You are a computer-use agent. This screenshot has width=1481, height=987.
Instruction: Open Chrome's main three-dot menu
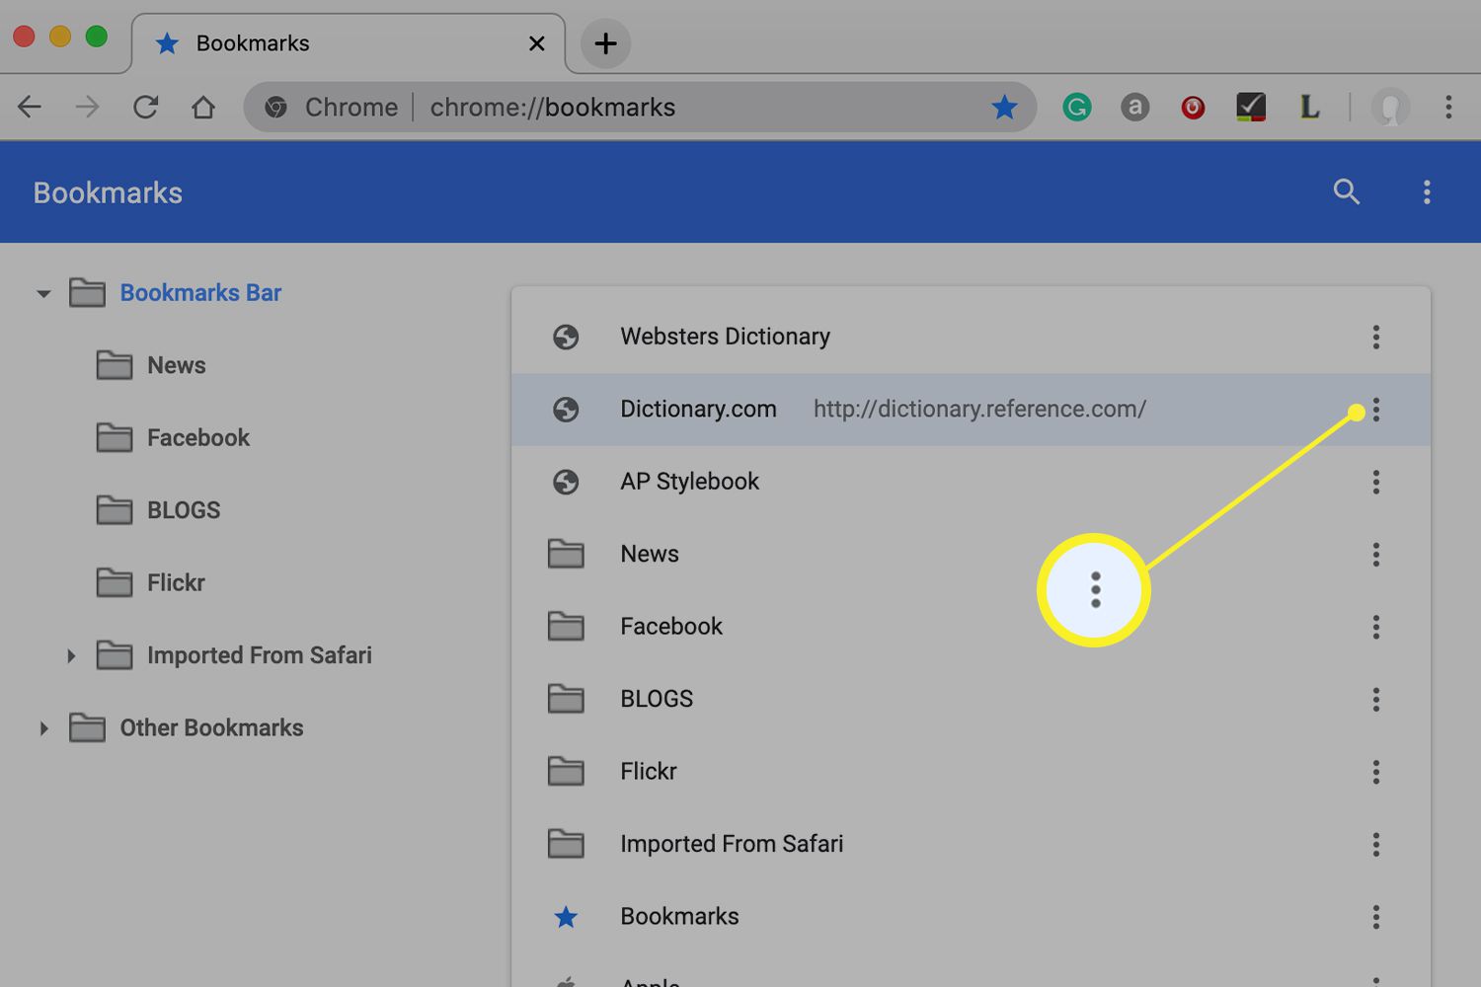(x=1448, y=107)
